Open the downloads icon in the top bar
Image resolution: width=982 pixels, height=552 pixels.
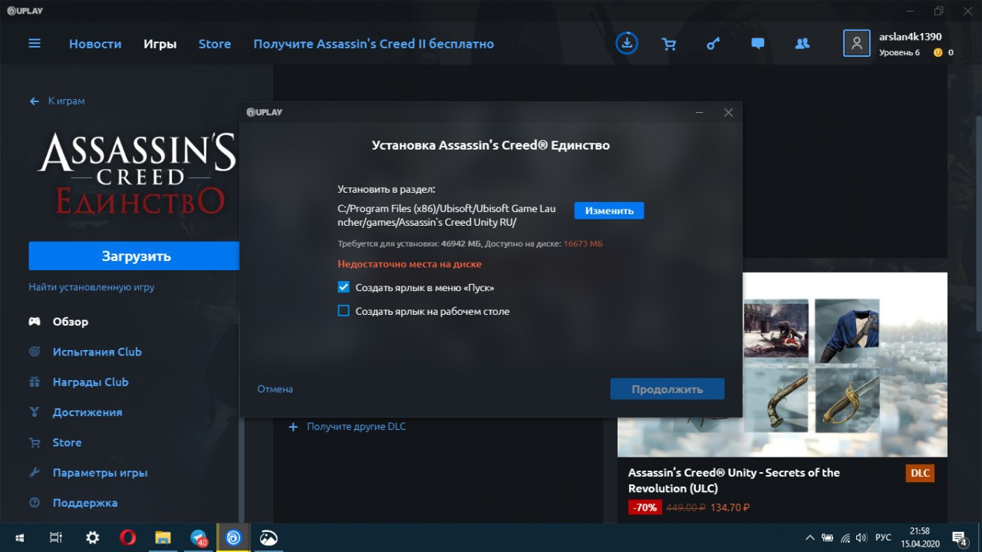point(627,43)
